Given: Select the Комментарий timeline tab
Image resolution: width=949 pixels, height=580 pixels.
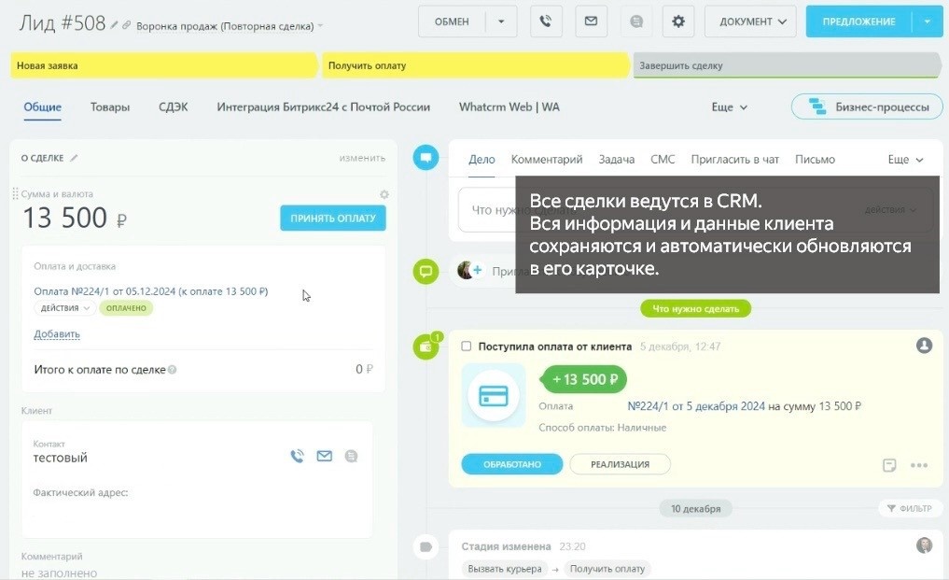Looking at the screenshot, I should pyautogui.click(x=547, y=160).
